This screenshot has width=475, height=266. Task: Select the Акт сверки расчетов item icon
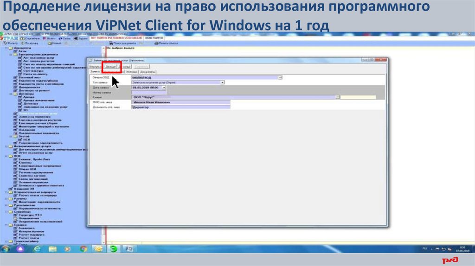20,61
